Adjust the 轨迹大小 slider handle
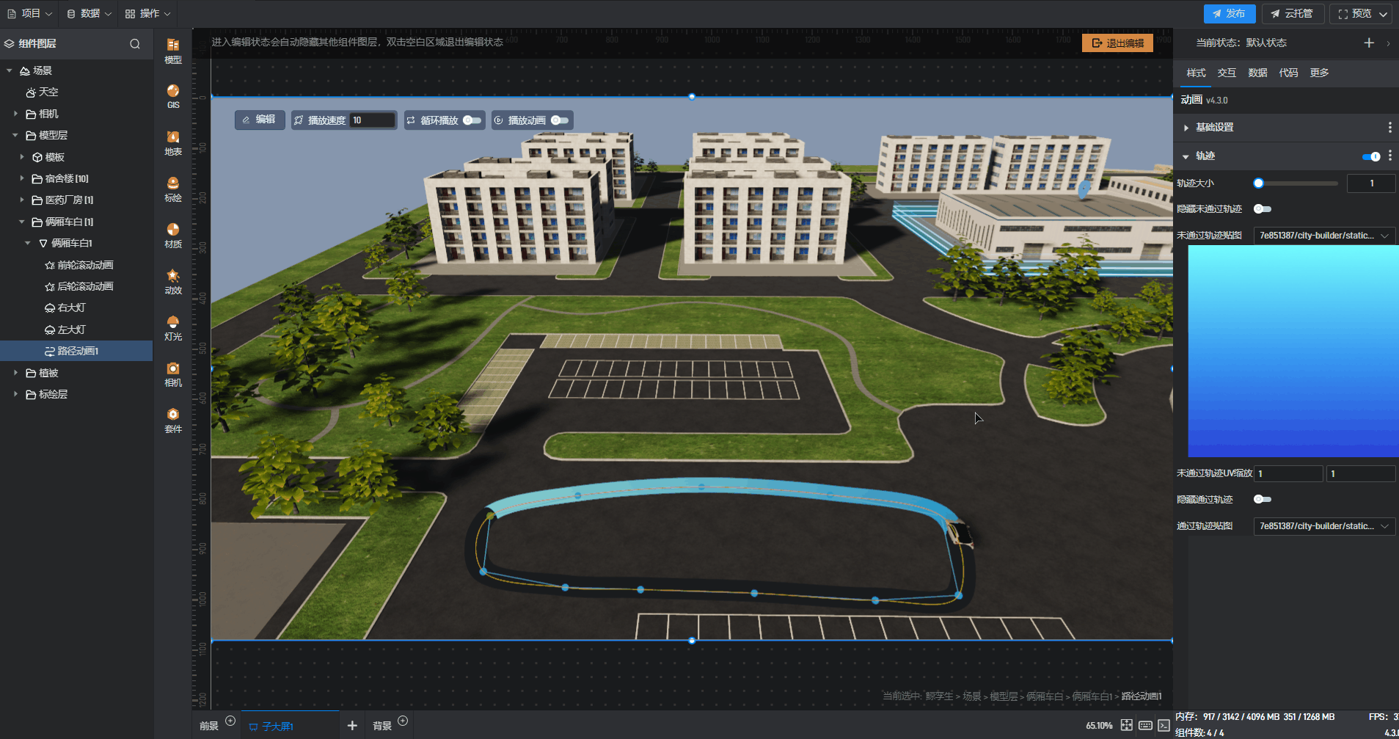Image resolution: width=1399 pixels, height=739 pixels. pos(1259,183)
